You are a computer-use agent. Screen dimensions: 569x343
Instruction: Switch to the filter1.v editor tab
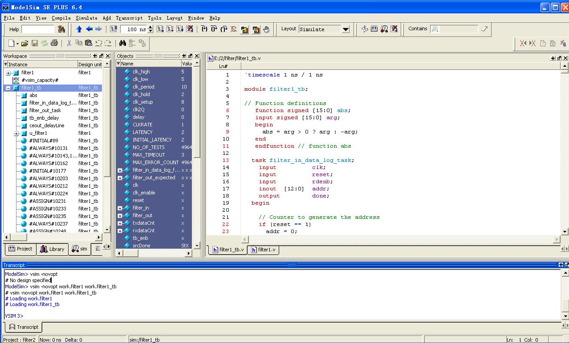(263, 250)
